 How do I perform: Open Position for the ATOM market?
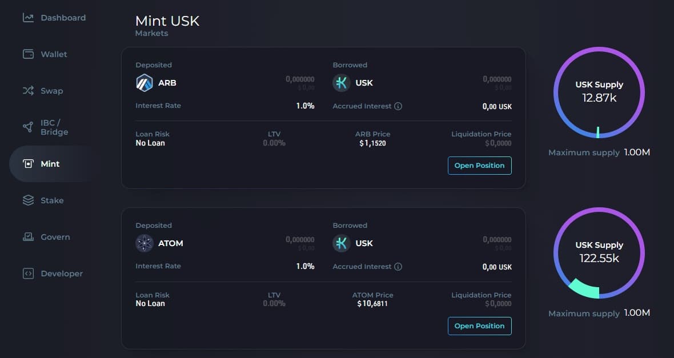pyautogui.click(x=480, y=326)
